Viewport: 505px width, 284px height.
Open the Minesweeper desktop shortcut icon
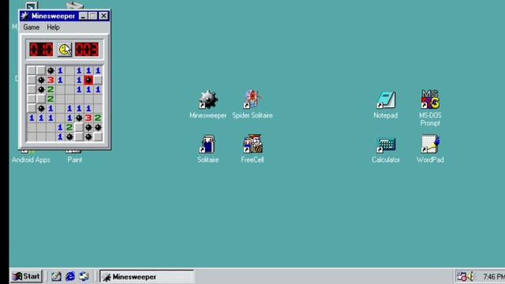[x=208, y=99]
